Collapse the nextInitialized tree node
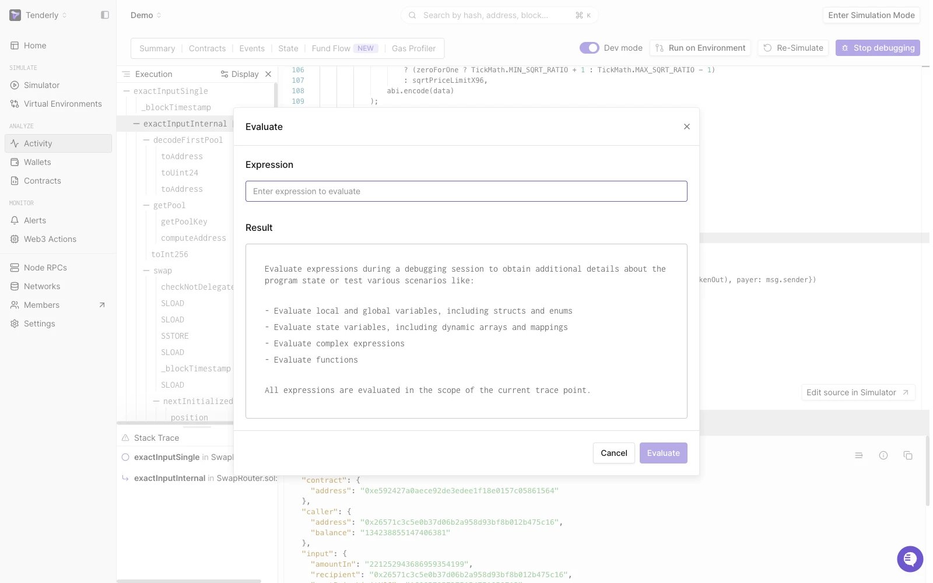Viewport: 933px width, 583px height. click(156, 401)
